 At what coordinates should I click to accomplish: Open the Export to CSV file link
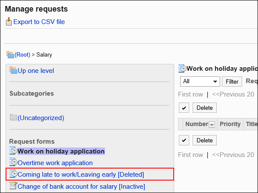(x=39, y=22)
